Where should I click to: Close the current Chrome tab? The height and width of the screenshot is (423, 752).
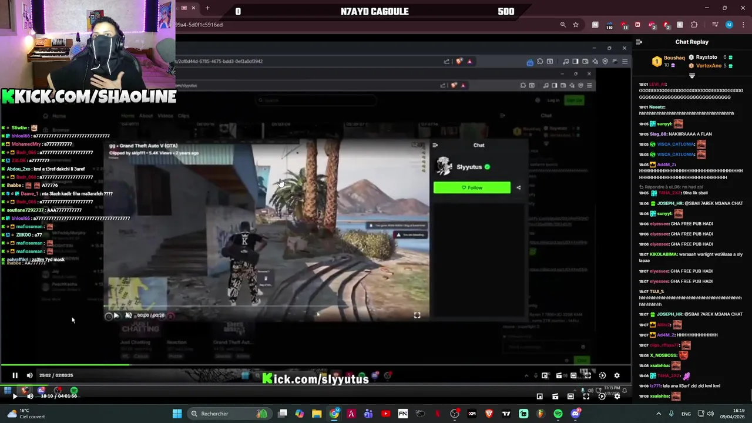point(193,8)
